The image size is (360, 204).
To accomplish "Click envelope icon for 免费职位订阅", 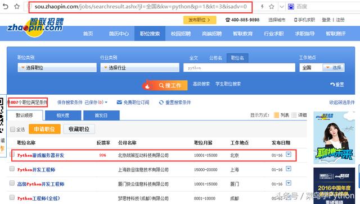I will coord(119,102).
